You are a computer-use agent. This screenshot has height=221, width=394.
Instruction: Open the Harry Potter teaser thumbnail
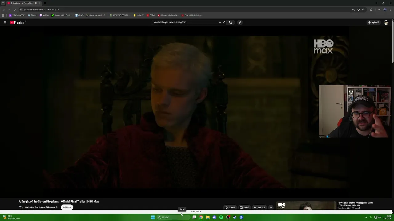pyautogui.click(x=306, y=206)
